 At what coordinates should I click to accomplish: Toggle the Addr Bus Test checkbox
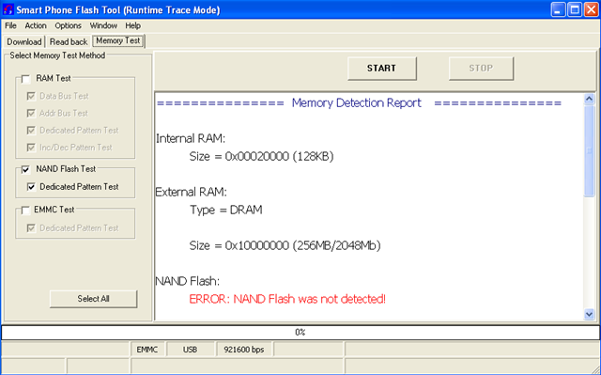pos(31,113)
